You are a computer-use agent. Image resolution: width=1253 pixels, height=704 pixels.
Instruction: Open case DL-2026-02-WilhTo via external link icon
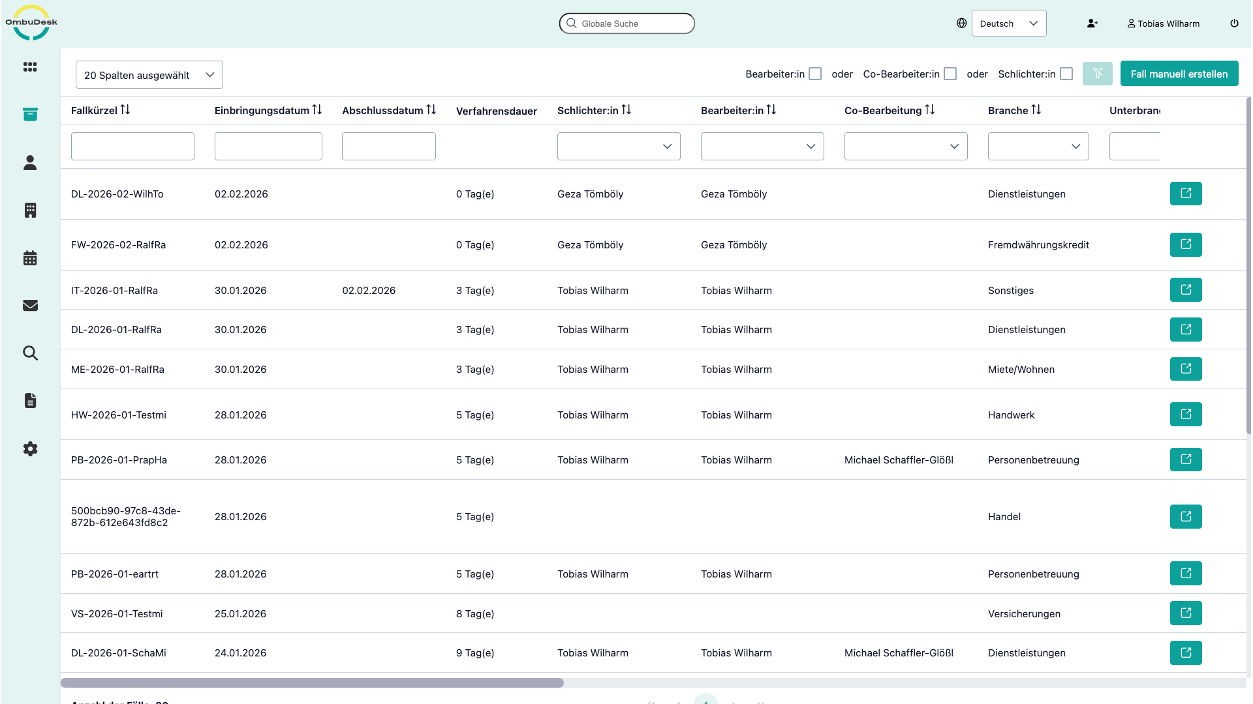tap(1185, 194)
